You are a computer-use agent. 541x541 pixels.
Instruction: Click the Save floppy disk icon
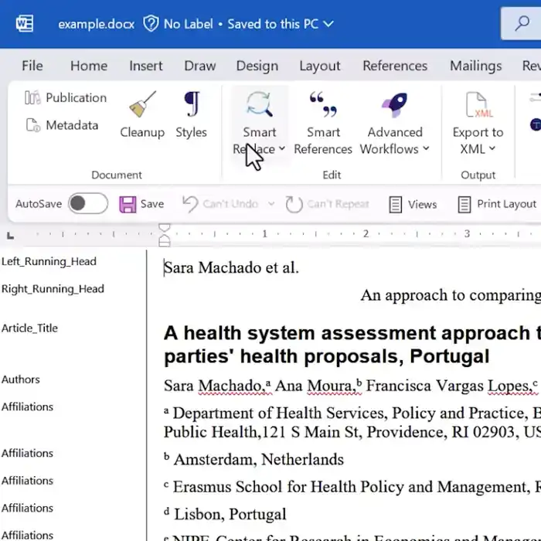point(128,204)
